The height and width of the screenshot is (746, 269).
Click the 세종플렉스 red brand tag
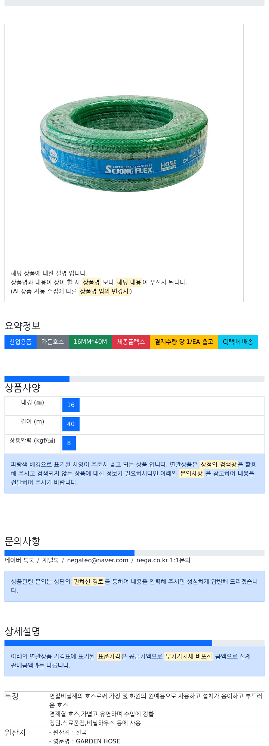click(x=131, y=342)
